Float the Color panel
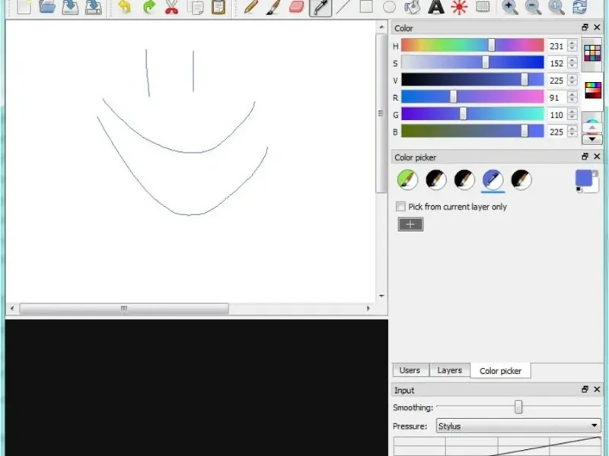The height and width of the screenshot is (456, 609). click(x=585, y=27)
